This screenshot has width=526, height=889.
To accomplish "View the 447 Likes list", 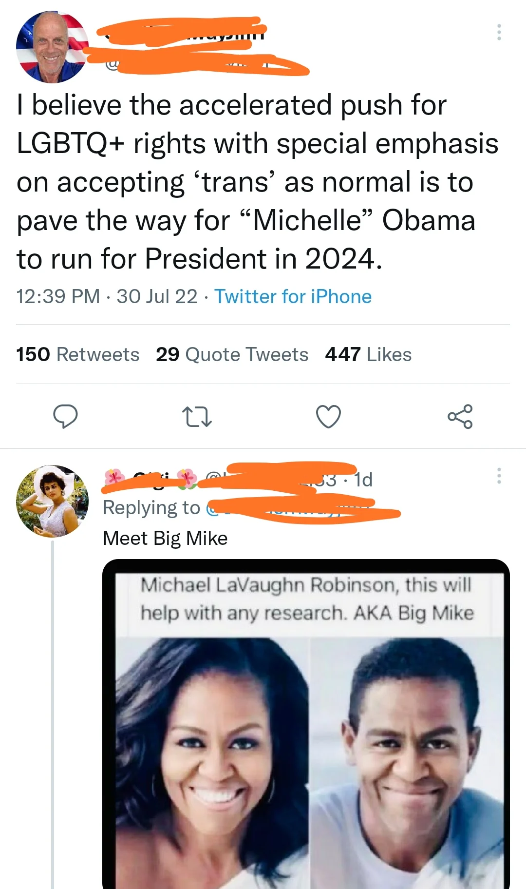I will 368,354.
